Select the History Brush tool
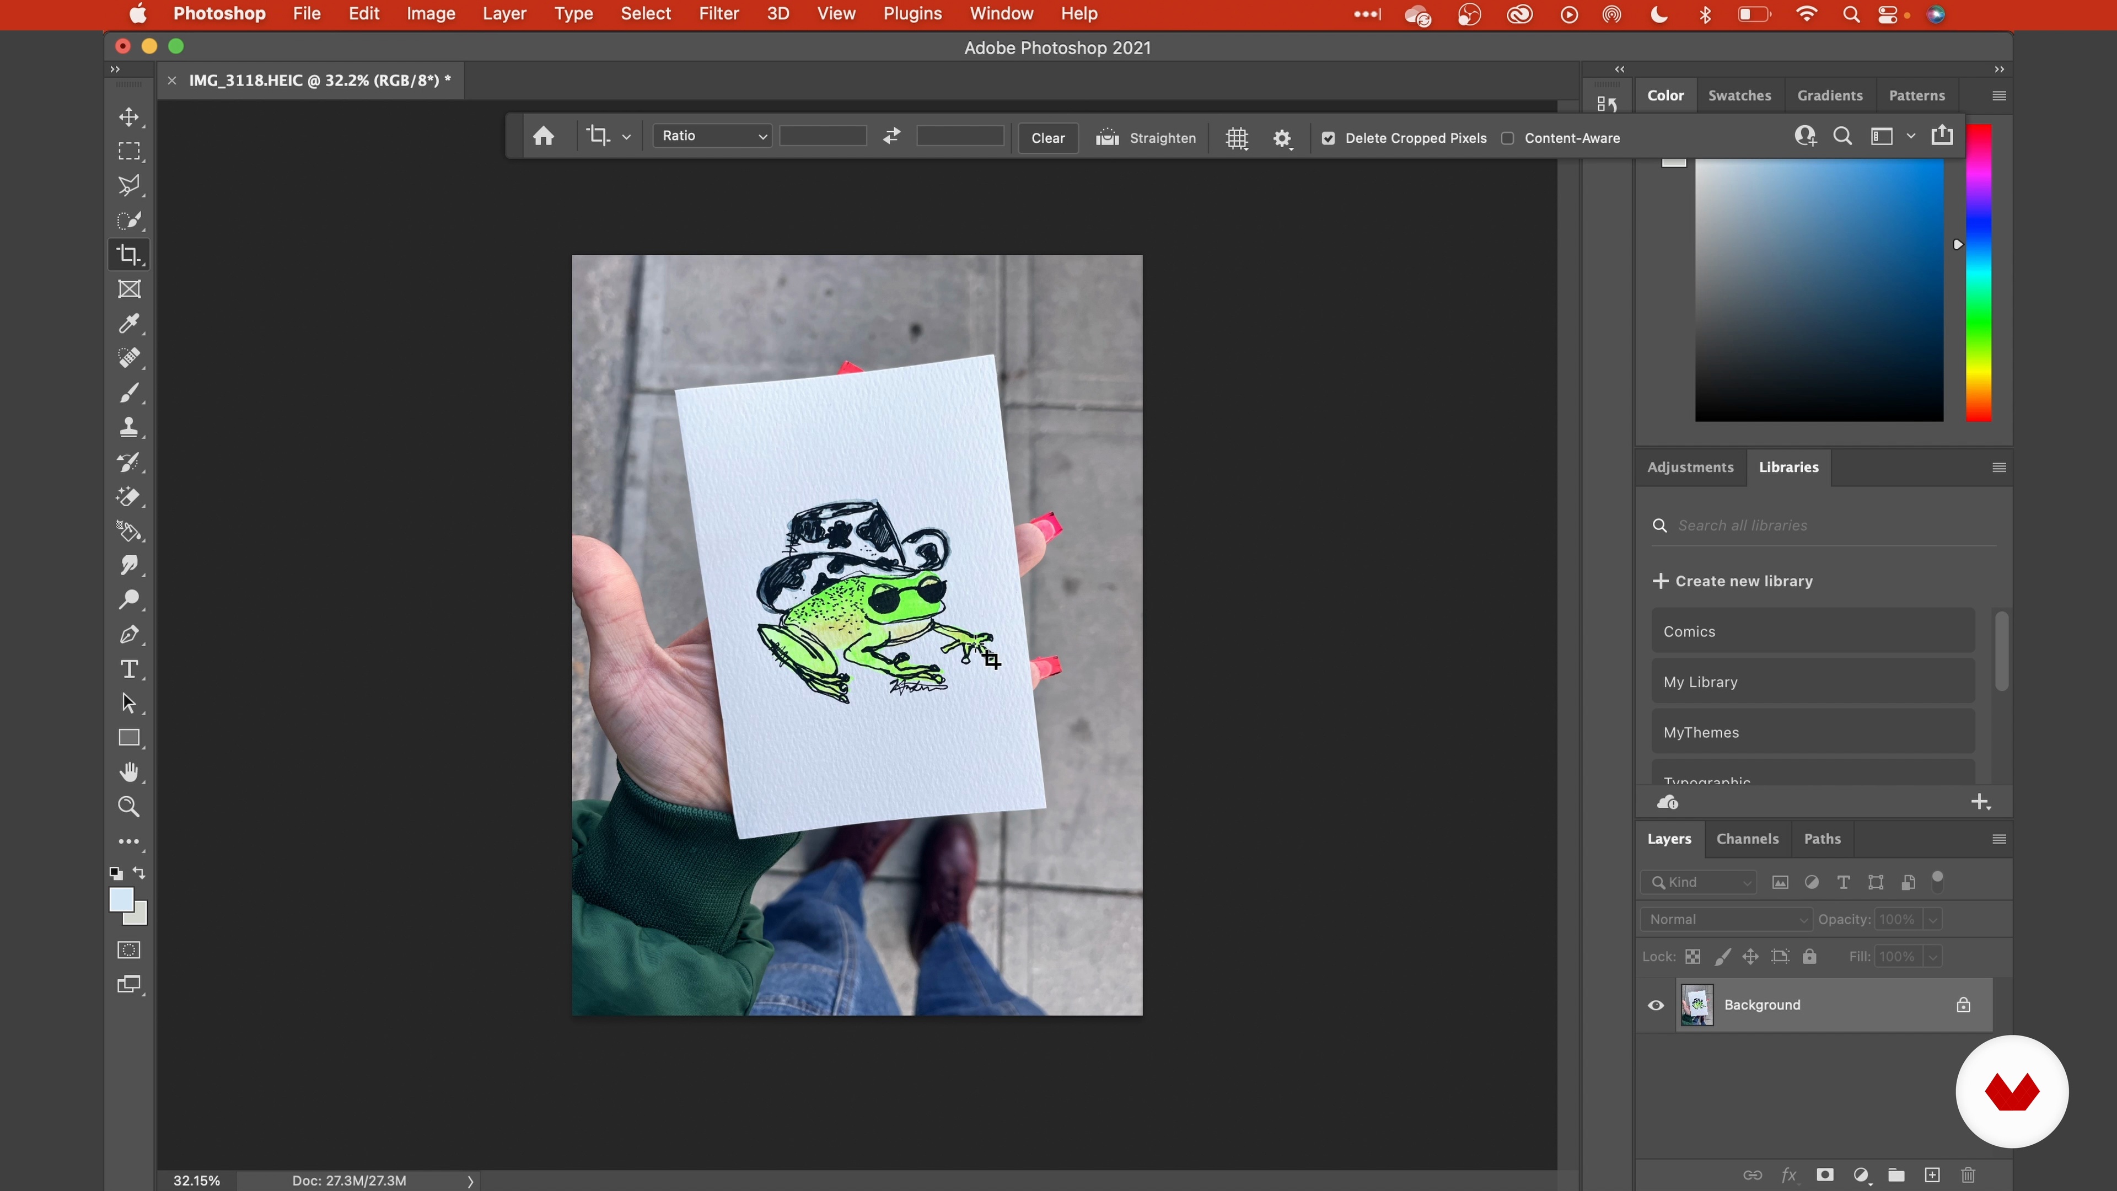 [129, 462]
